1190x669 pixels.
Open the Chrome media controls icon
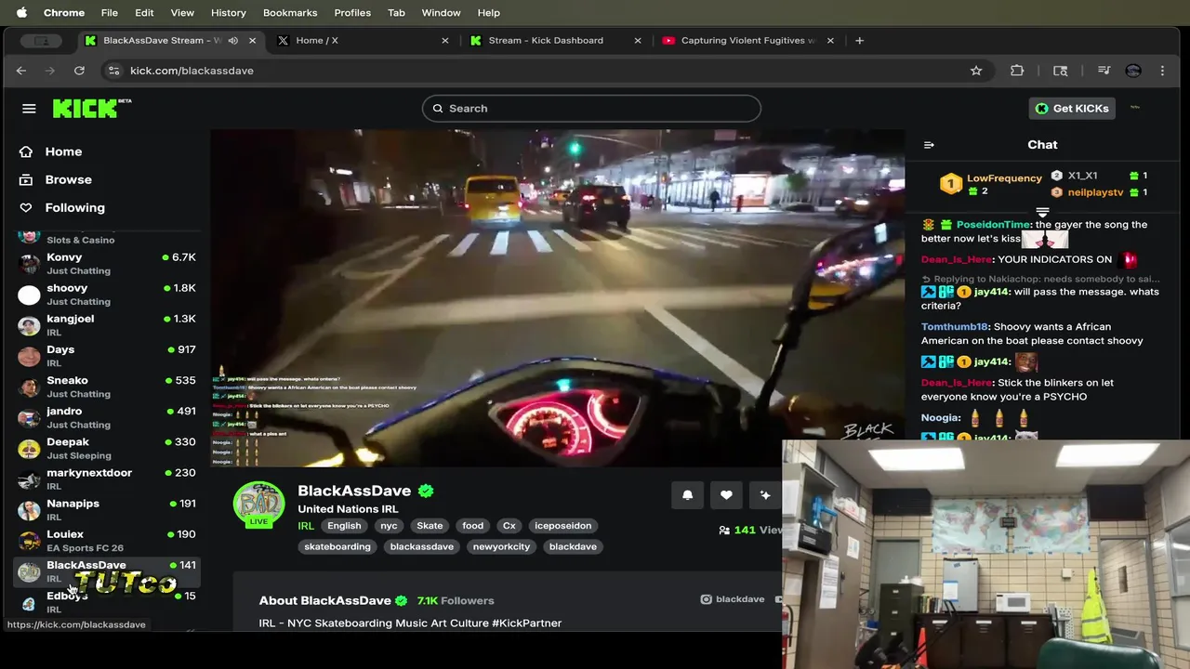pyautogui.click(x=1104, y=71)
